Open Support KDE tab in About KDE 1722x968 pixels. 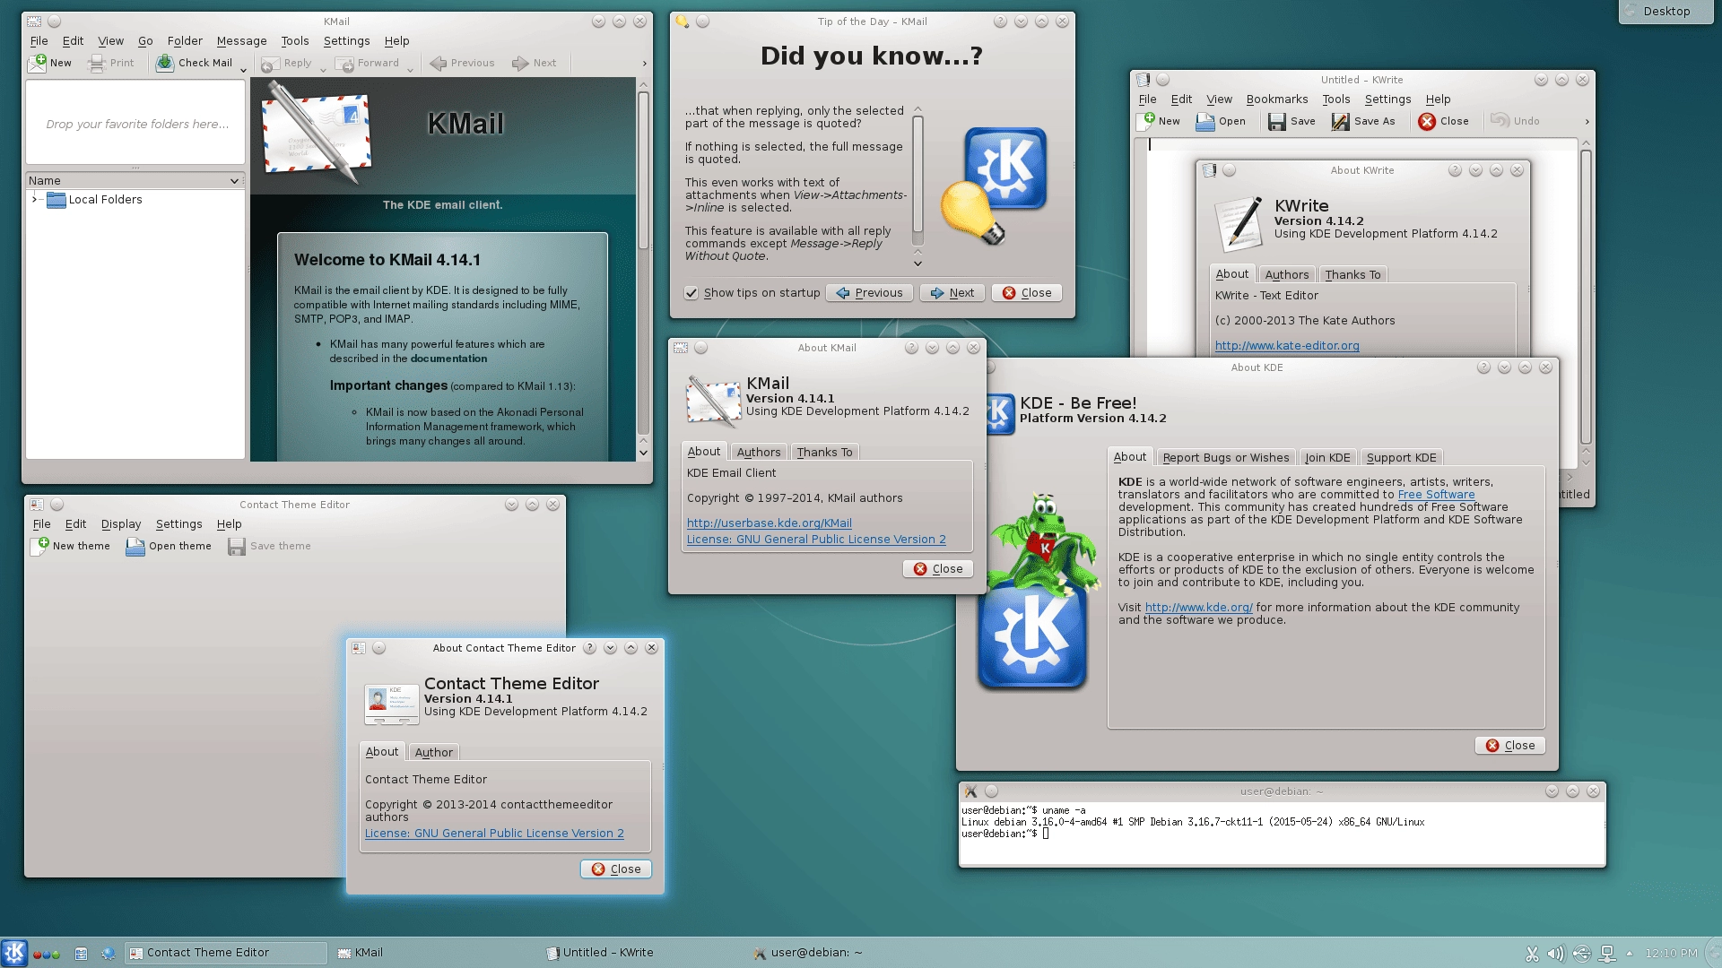point(1401,458)
